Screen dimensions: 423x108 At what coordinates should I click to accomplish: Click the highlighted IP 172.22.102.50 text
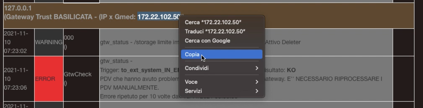tap(159, 17)
